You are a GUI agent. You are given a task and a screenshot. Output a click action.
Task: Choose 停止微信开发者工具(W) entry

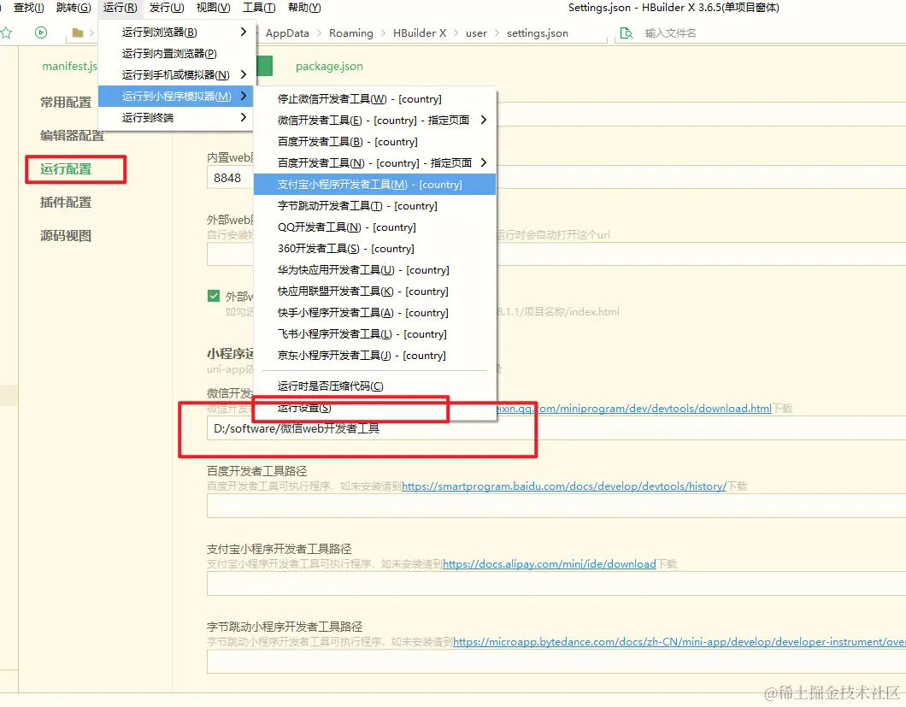(x=374, y=99)
